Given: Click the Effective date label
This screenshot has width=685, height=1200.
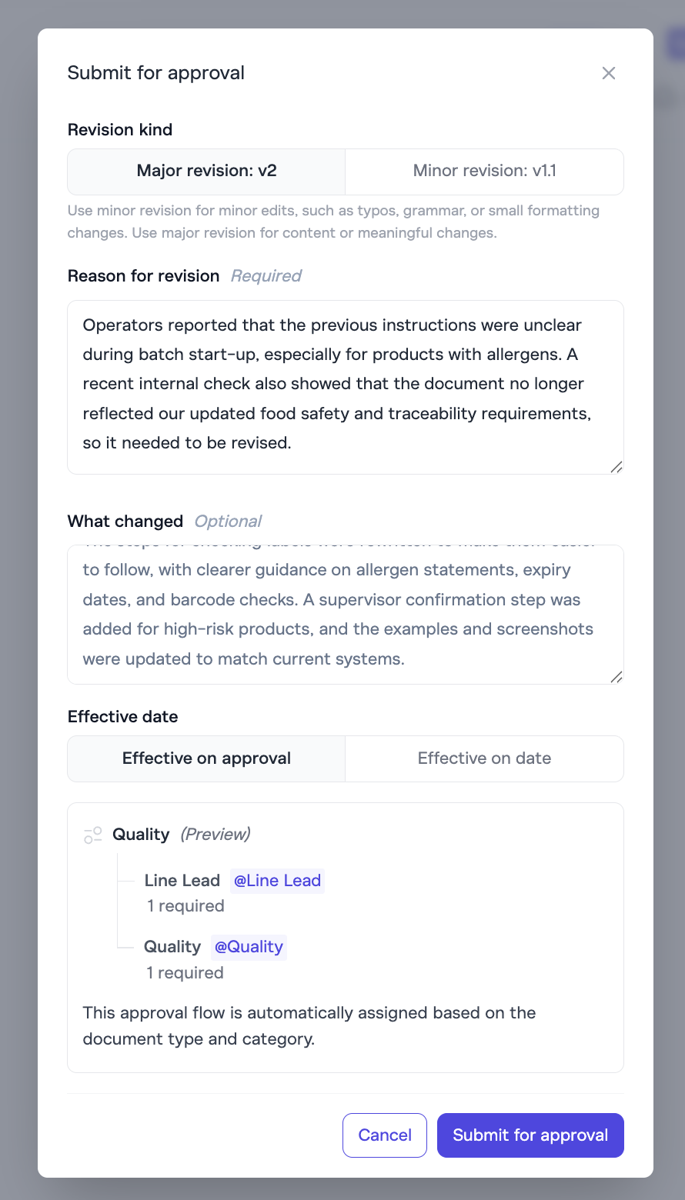Looking at the screenshot, I should [123, 717].
